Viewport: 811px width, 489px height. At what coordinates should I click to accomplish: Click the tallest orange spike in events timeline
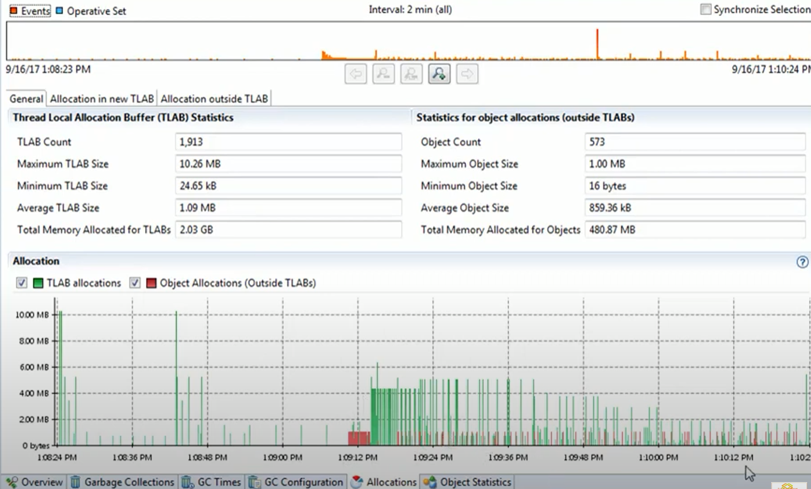point(597,44)
